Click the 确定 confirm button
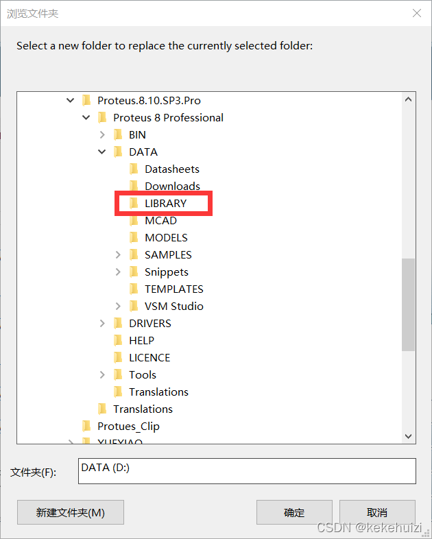The height and width of the screenshot is (539, 432). pos(294,512)
